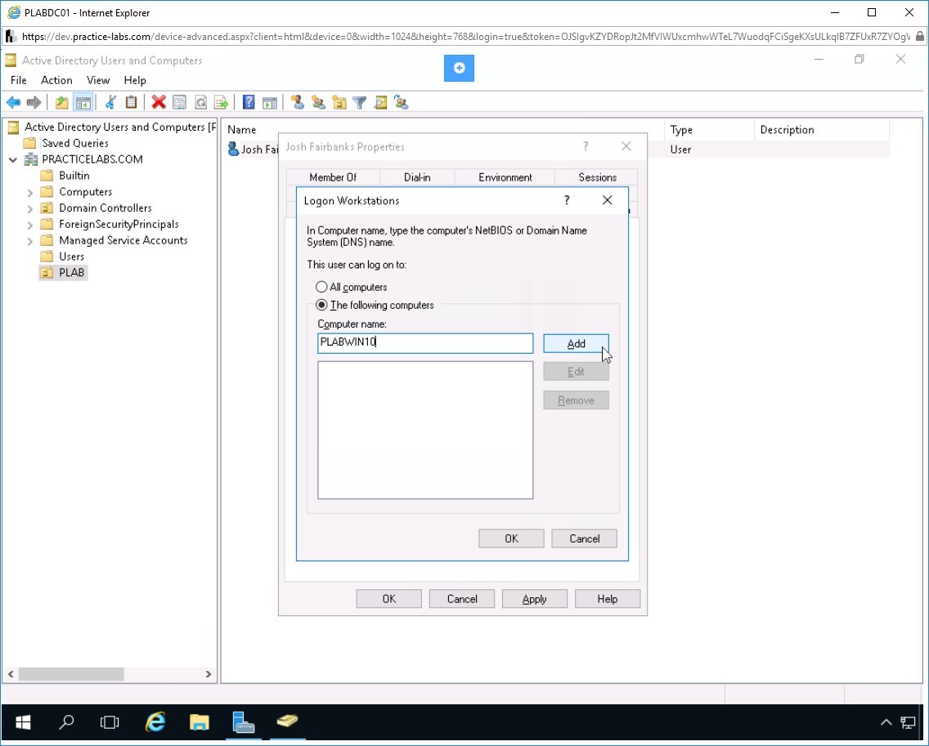Image resolution: width=929 pixels, height=746 pixels.
Task: Create a new group with the toolbar icon
Action: tap(319, 102)
